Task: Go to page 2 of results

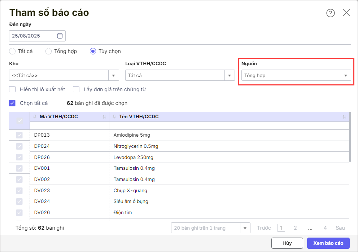Action: [x=295, y=228]
